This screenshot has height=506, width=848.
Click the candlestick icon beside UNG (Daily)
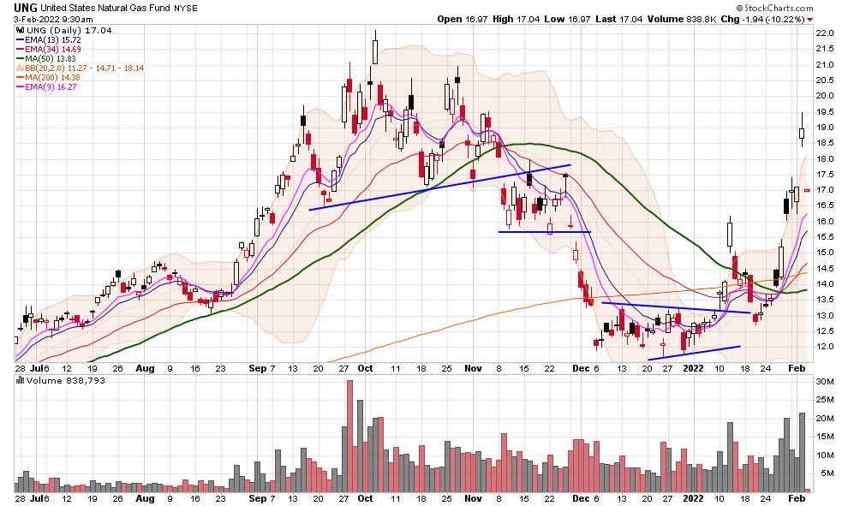point(21,30)
